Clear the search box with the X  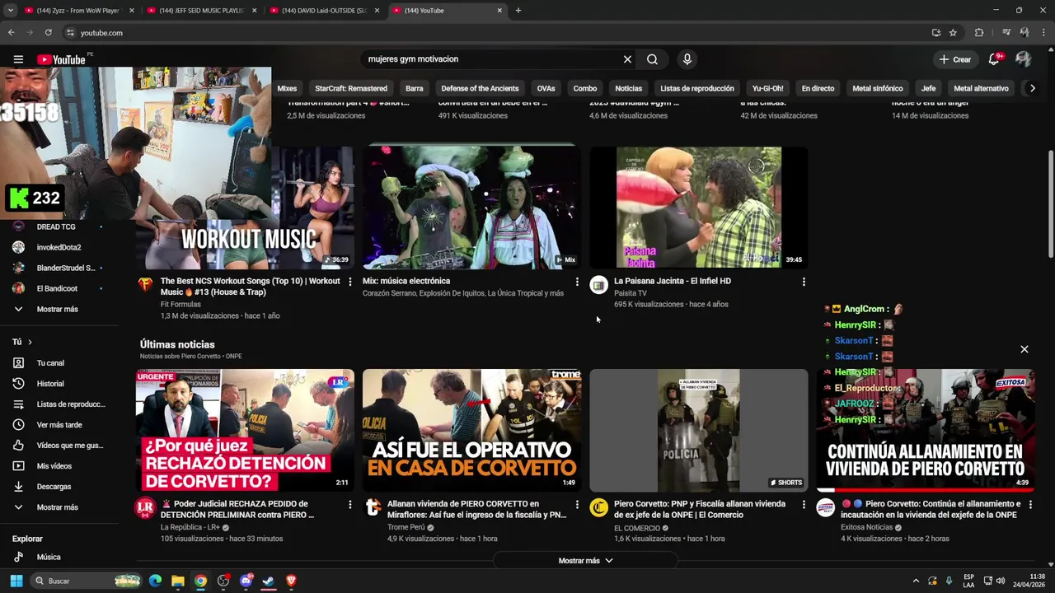(627, 59)
